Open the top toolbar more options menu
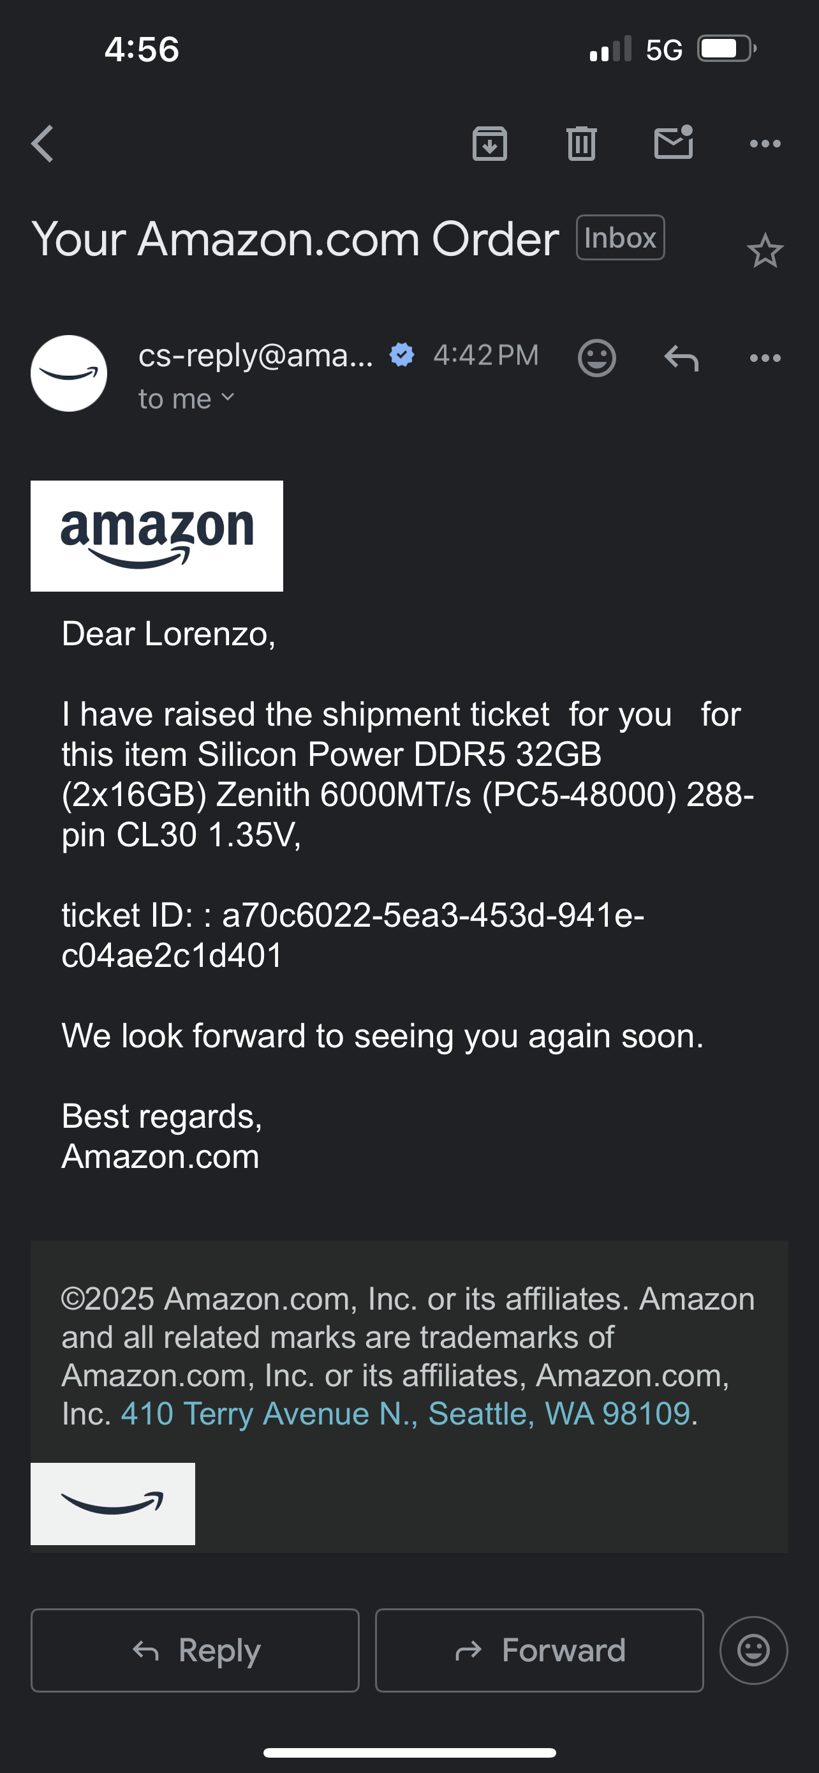Screen dimensions: 819x1773 coord(765,144)
